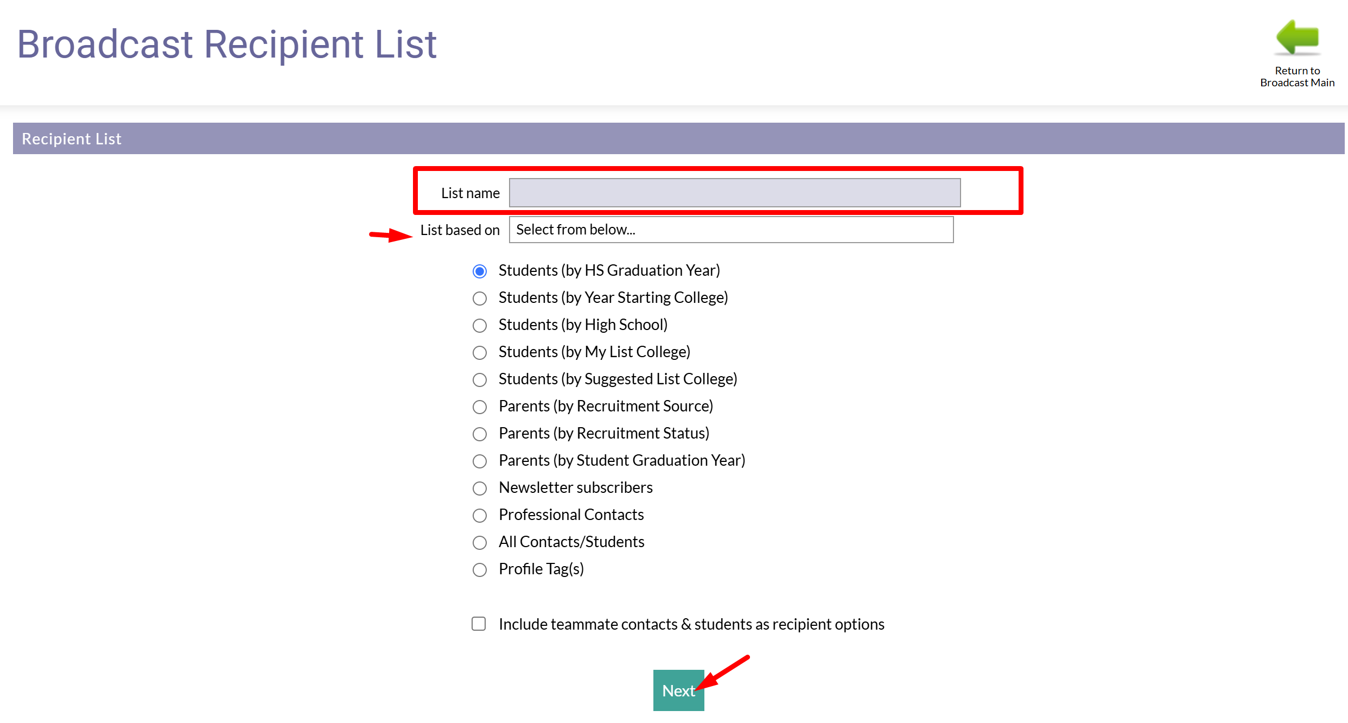The image size is (1348, 723).
Task: Click the Broadcast Recipient List page title
Action: pos(227,44)
